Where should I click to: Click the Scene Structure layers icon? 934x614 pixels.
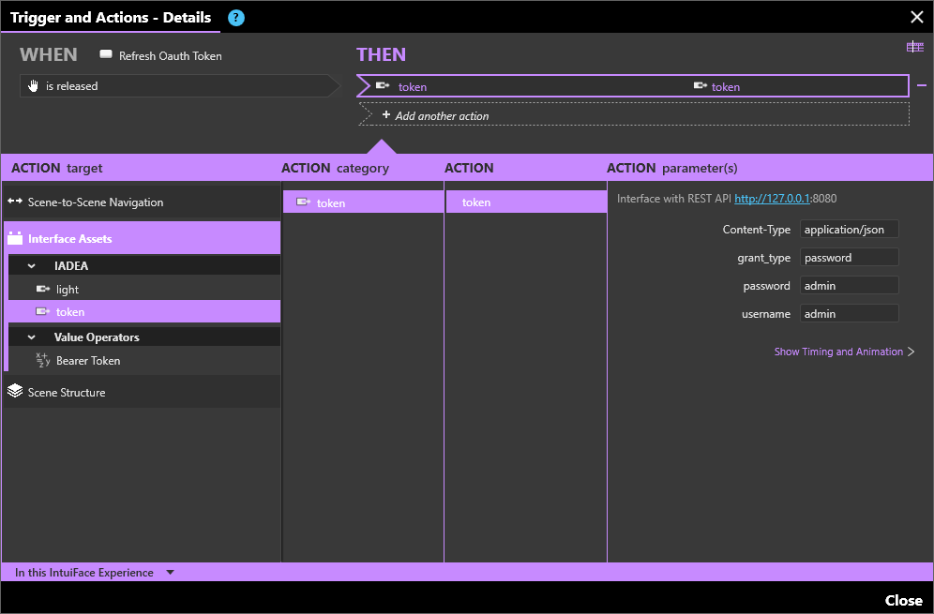pos(15,391)
